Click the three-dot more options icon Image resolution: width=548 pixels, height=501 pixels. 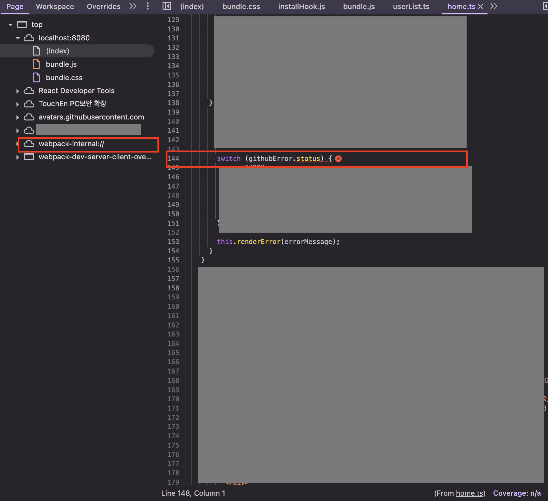[148, 6]
